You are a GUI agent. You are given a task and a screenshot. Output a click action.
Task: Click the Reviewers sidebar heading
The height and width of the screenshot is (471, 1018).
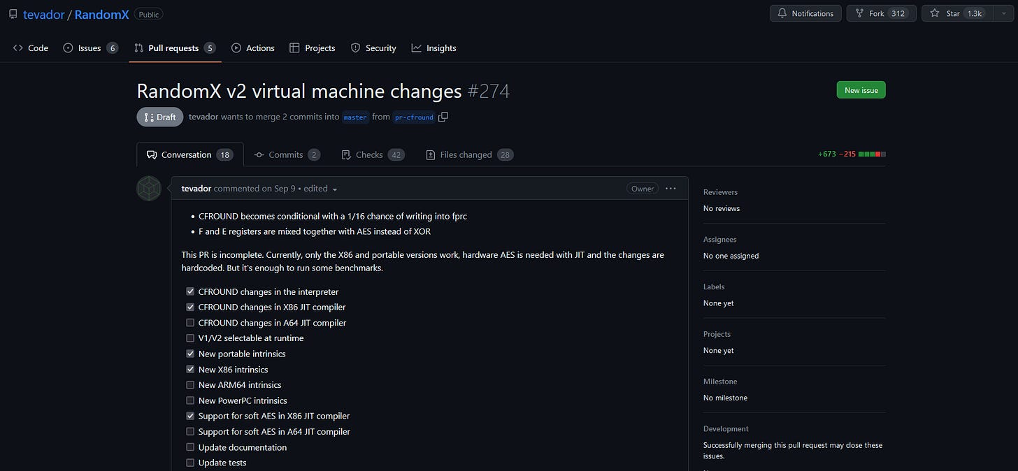720,192
